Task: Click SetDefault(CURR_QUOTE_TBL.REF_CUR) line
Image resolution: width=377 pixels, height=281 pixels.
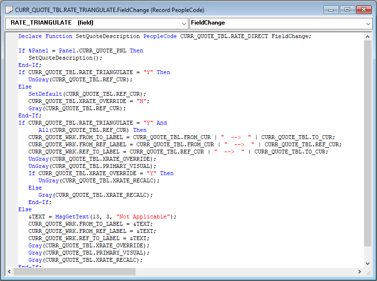Action: tap(87, 94)
